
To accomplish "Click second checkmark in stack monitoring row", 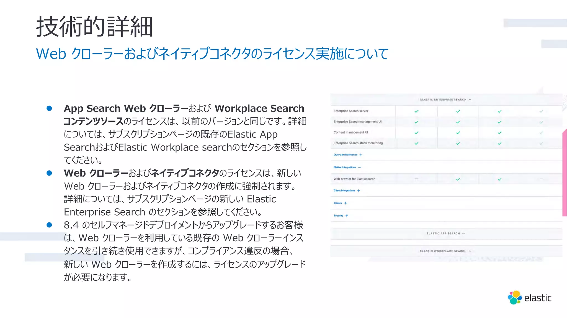I will coord(458,144).
